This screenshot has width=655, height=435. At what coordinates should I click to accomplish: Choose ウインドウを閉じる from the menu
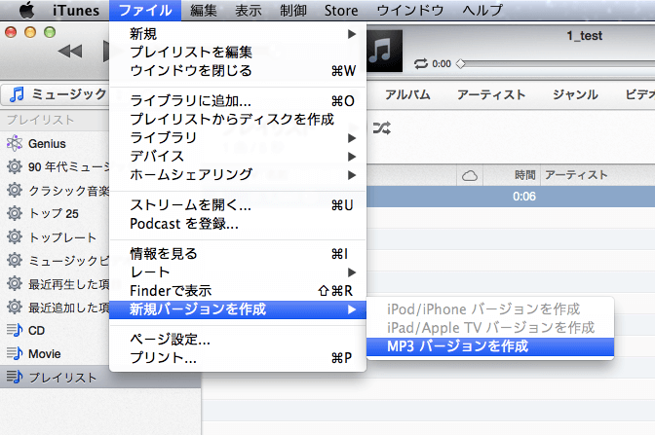pyautogui.click(x=238, y=70)
